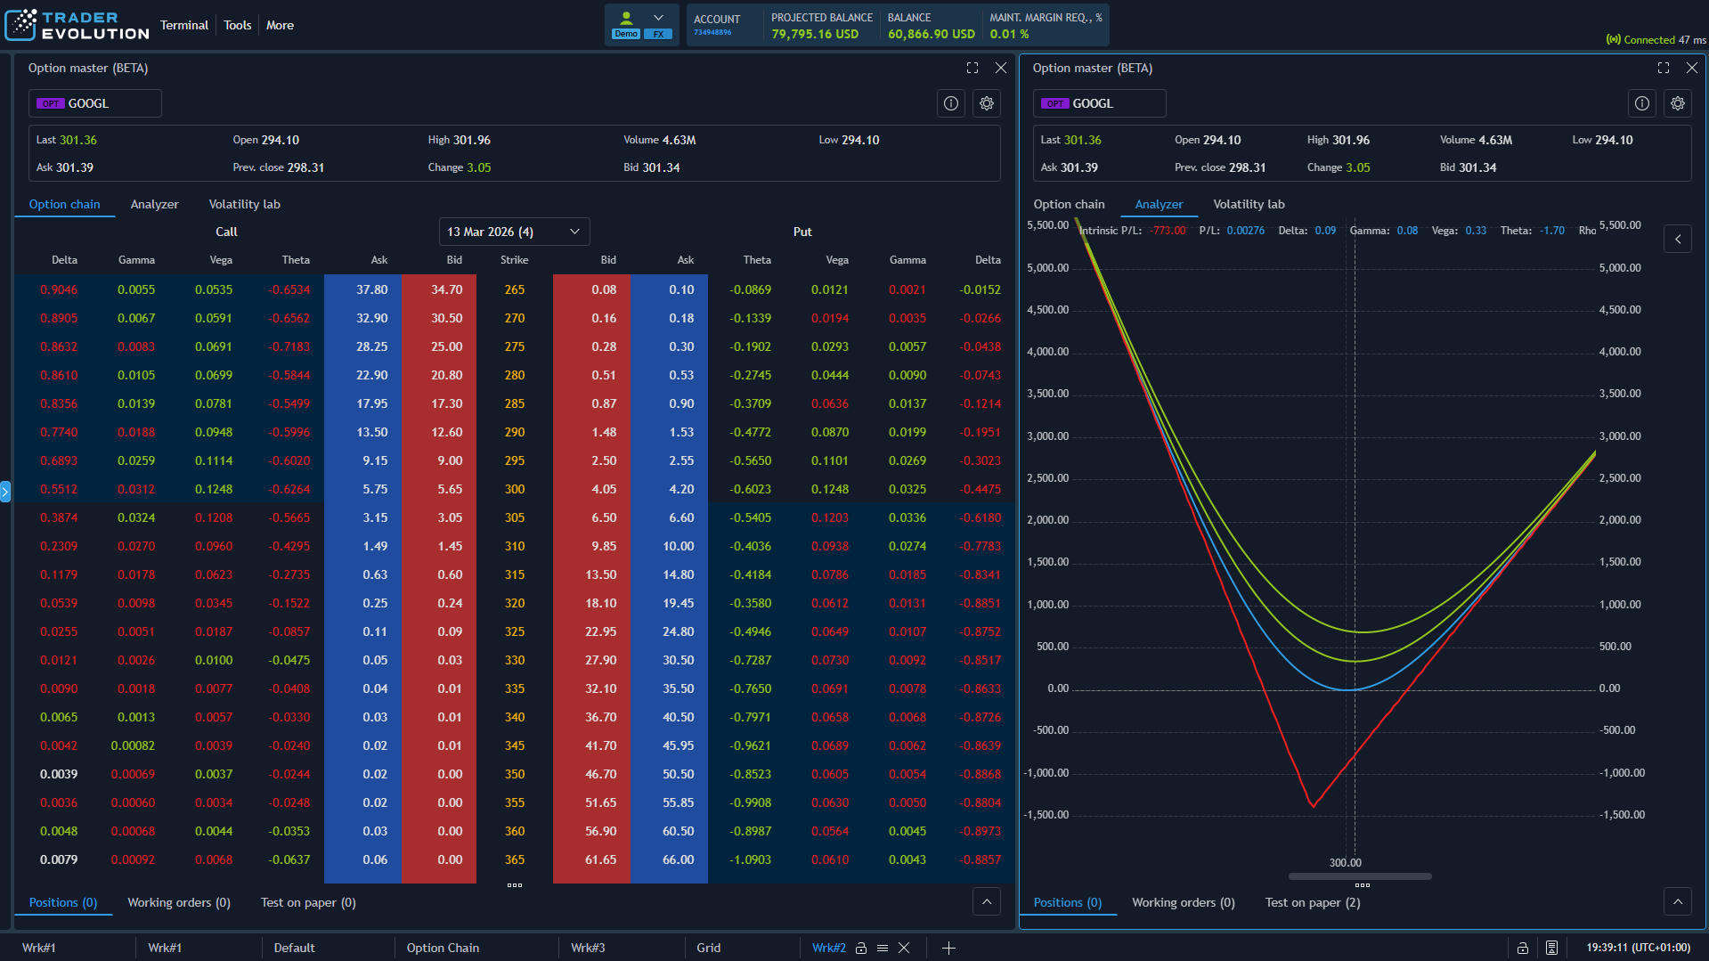The image size is (1709, 961).
Task: Open settings gear in right Option master panel
Action: click(x=1678, y=103)
